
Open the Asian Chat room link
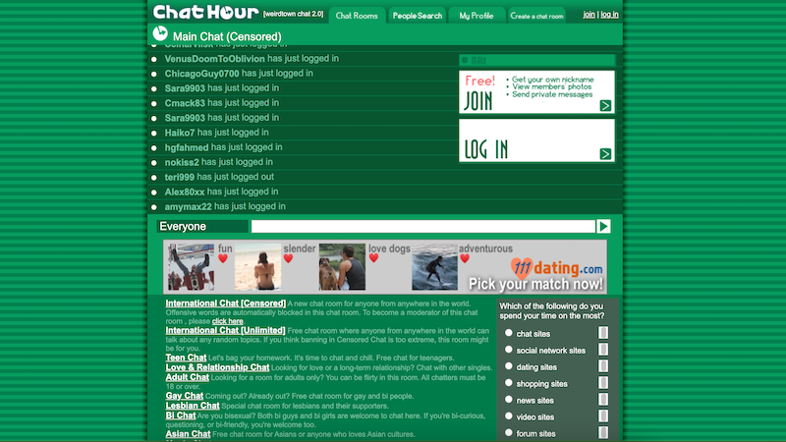188,434
